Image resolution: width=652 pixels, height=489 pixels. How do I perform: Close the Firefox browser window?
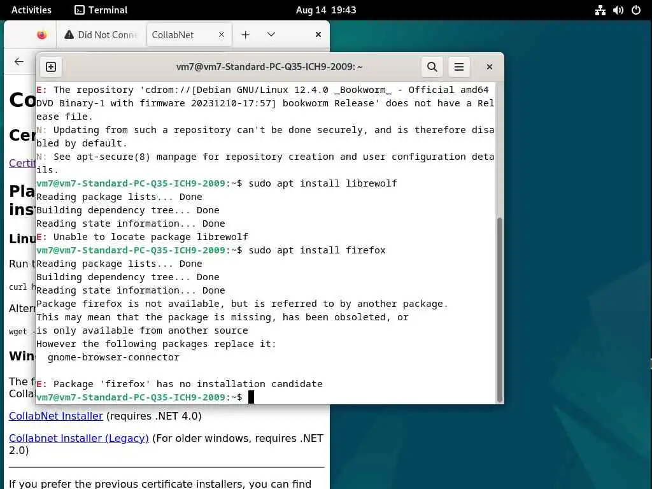(318, 34)
